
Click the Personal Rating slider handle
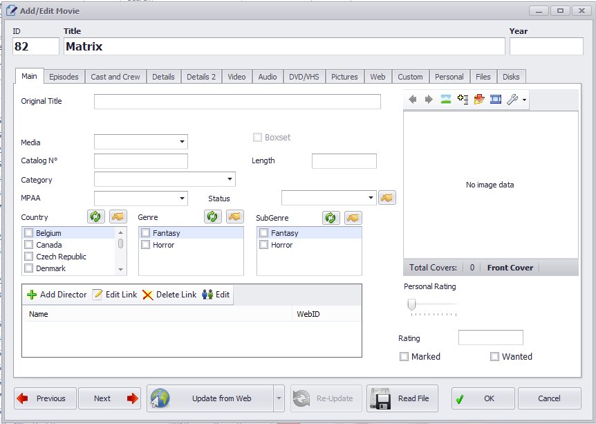[412, 304]
